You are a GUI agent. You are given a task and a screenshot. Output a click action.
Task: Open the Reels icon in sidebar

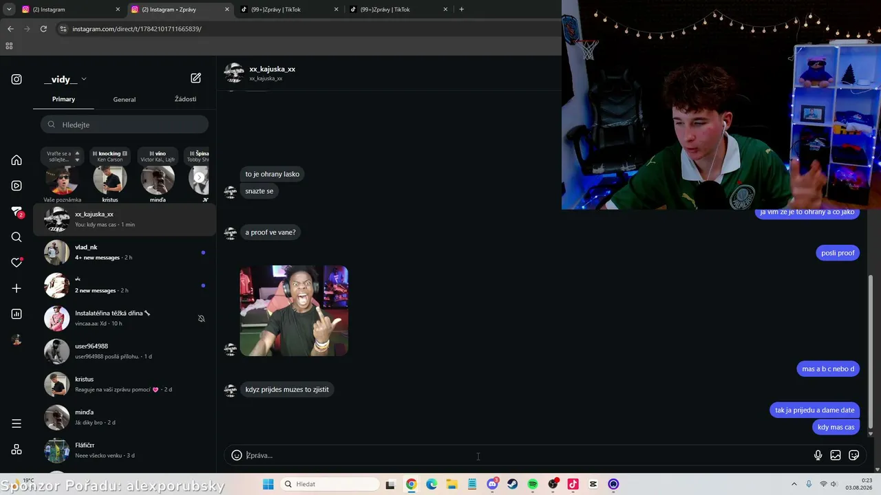pos(17,186)
